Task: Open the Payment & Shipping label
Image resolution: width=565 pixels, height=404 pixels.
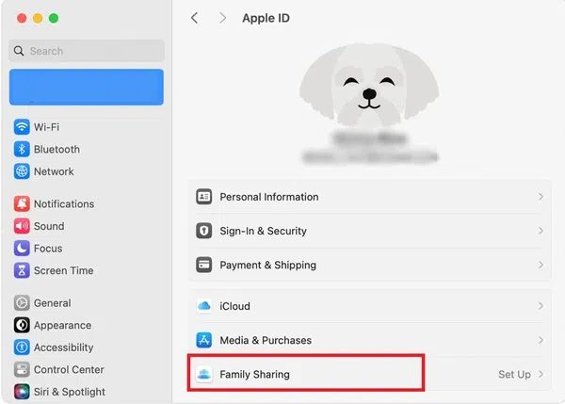Action: 268,265
